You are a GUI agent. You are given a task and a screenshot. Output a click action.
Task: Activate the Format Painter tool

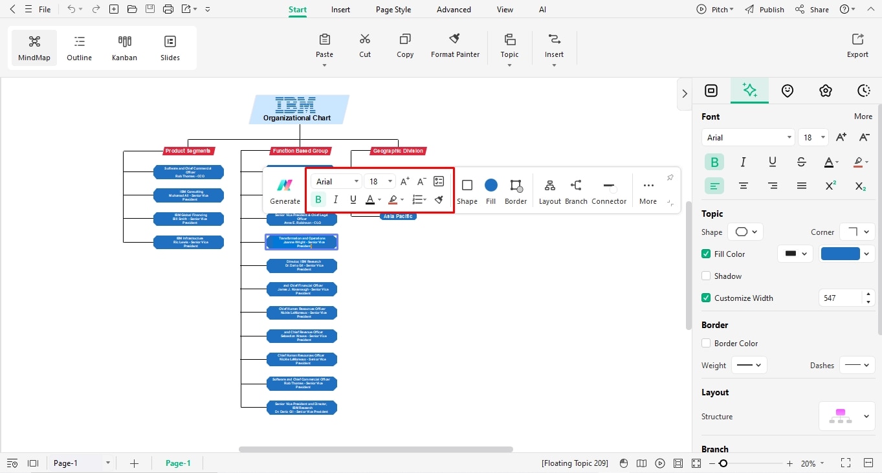[455, 46]
